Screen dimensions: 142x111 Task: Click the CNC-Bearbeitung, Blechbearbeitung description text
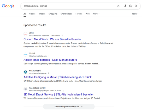[x=63, y=81]
